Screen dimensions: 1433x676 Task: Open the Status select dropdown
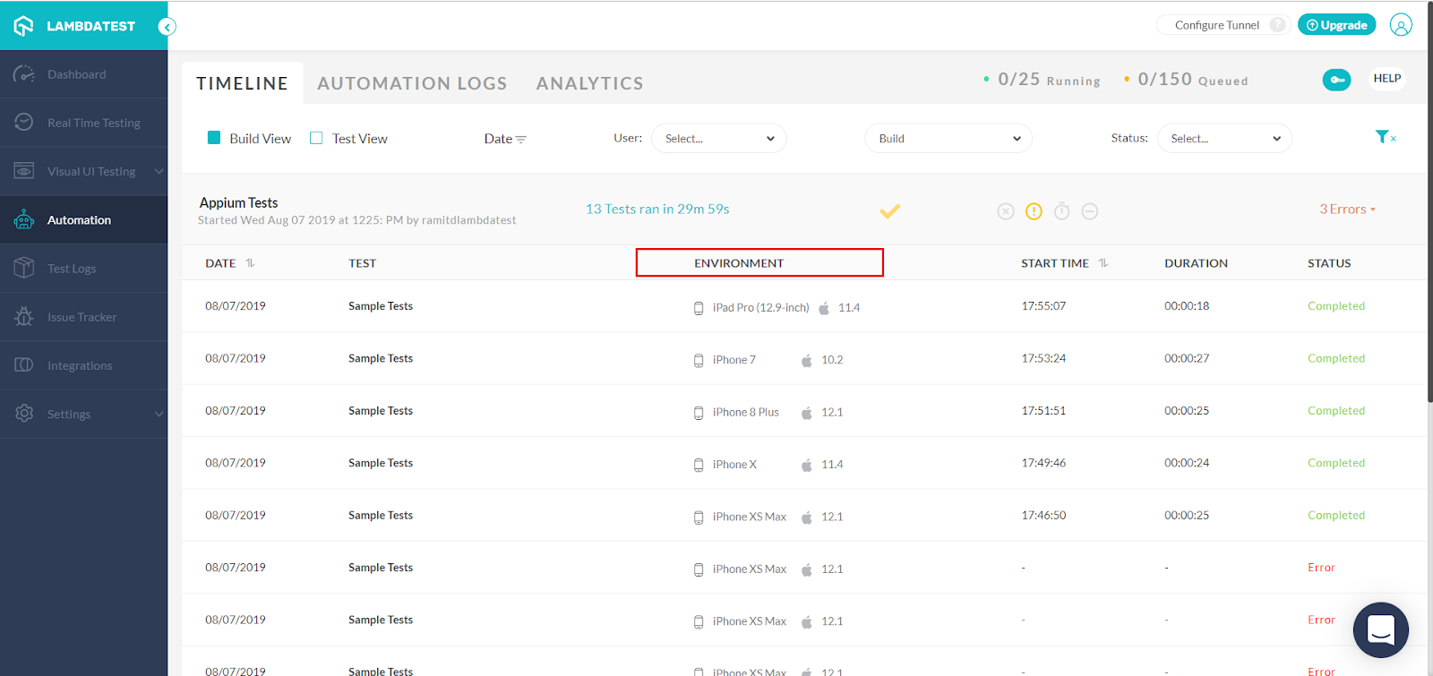1223,139
